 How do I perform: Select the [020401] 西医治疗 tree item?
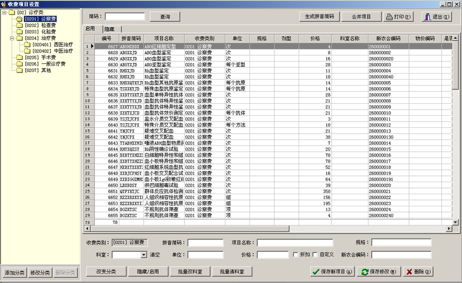click(x=53, y=44)
